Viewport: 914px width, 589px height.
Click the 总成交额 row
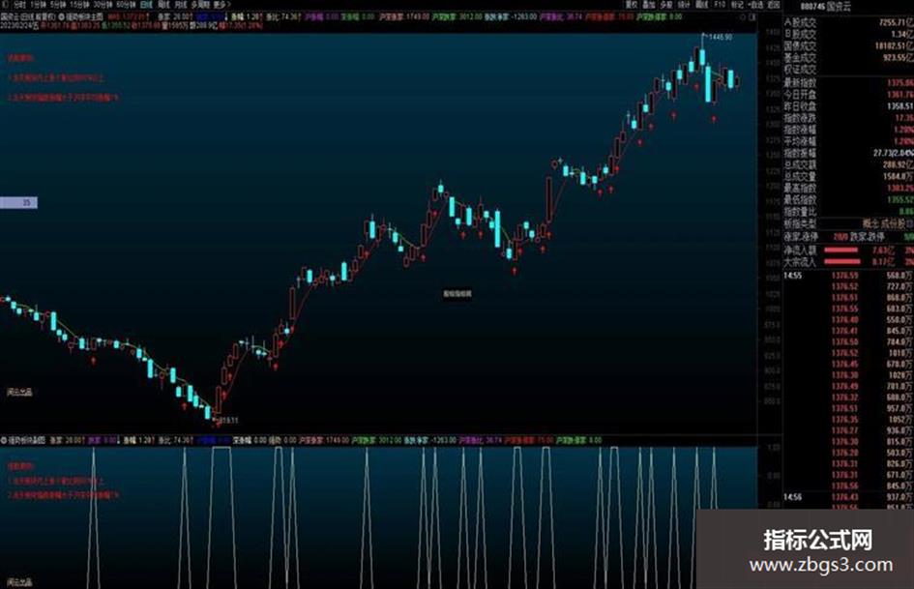(x=849, y=165)
